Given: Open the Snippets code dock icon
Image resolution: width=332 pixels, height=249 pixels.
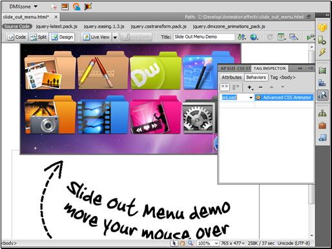Looking at the screenshot, I should click(322, 138).
